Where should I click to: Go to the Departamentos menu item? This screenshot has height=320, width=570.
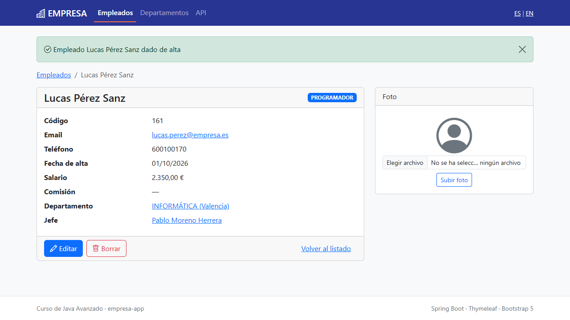coord(164,13)
